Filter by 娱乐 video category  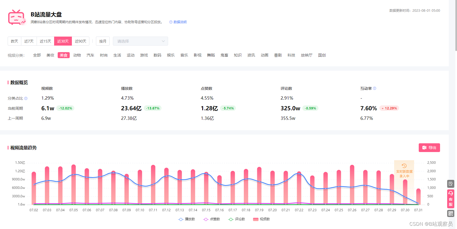(171, 55)
